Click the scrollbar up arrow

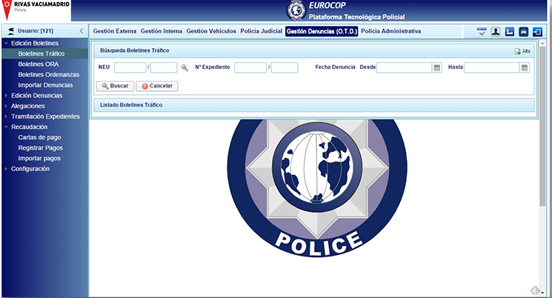point(542,43)
